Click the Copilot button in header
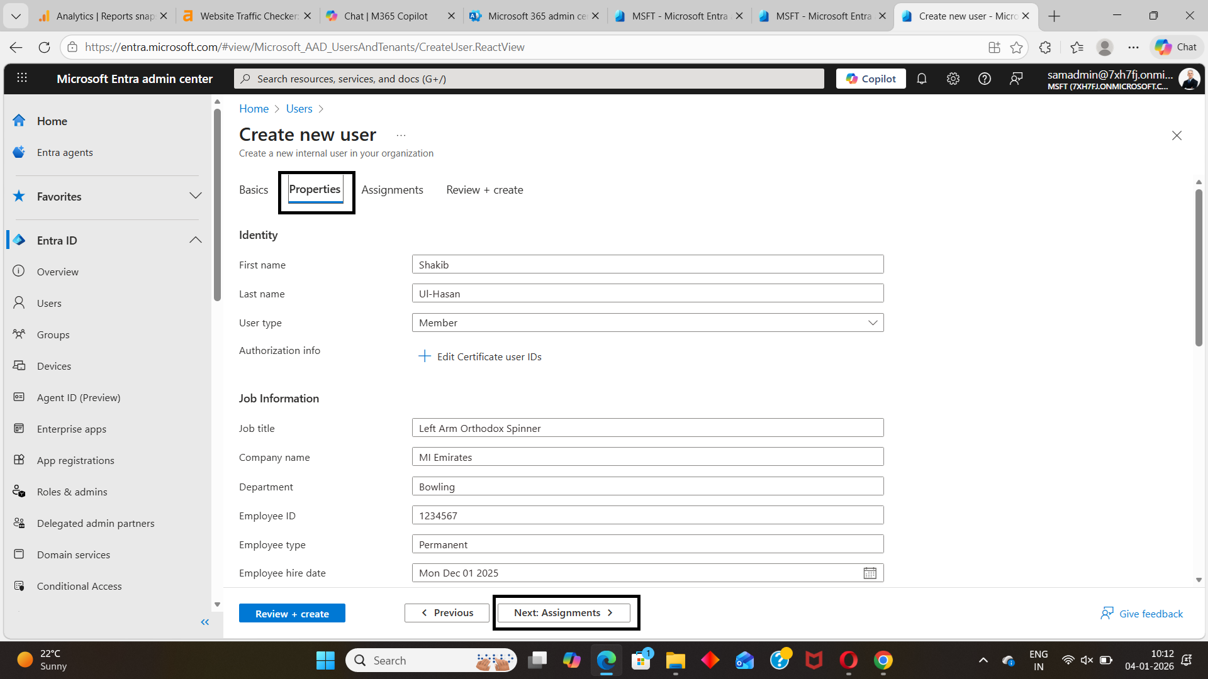The height and width of the screenshot is (679, 1208). [871, 79]
